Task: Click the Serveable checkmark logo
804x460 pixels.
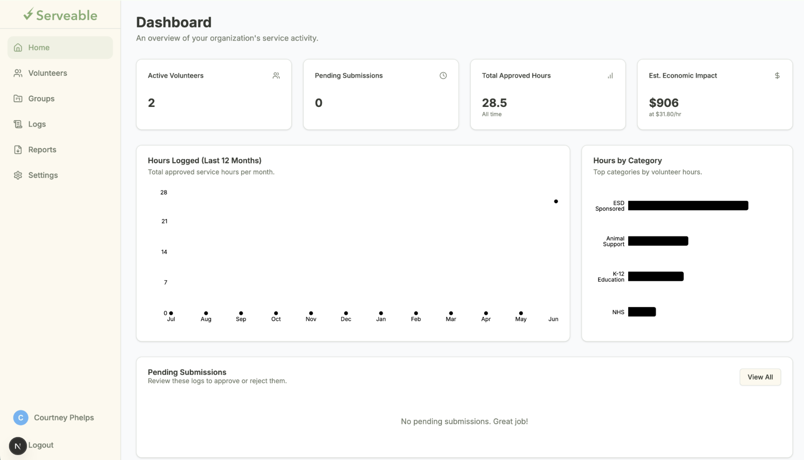Action: tap(29, 14)
